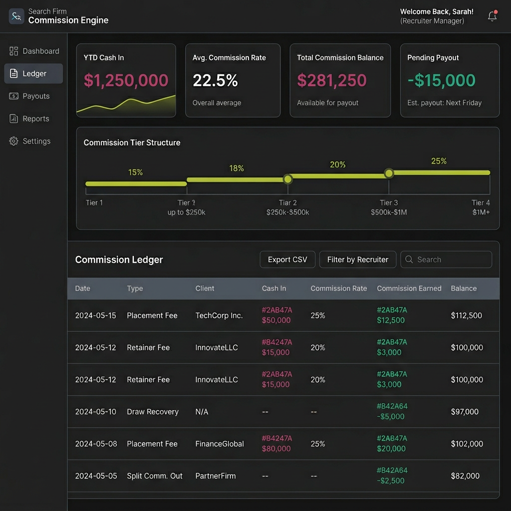Image resolution: width=511 pixels, height=511 pixels.
Task: Click the Commission Tier Structure heading
Action: coord(132,142)
